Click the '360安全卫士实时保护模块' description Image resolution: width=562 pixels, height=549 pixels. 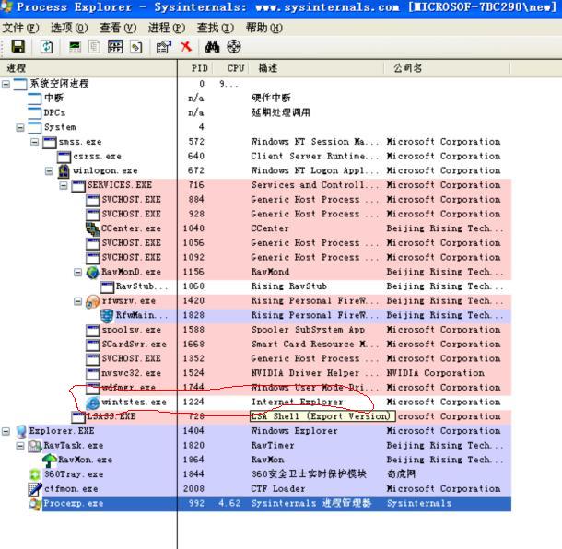309,474
